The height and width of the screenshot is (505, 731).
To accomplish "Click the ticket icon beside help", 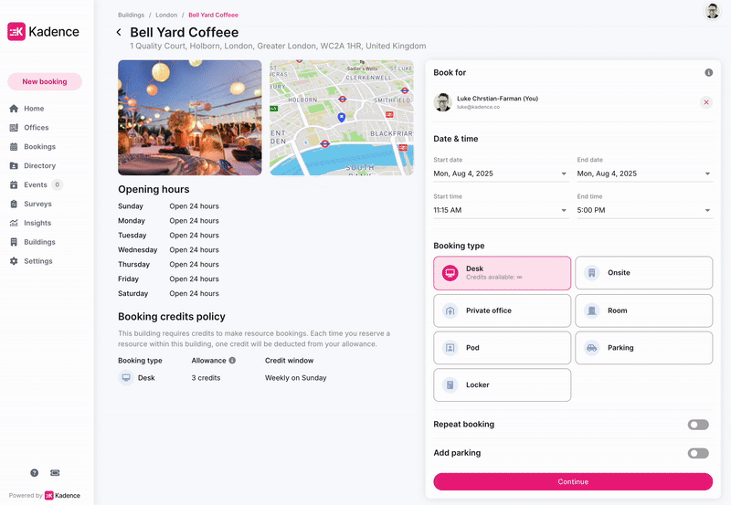I will point(55,473).
